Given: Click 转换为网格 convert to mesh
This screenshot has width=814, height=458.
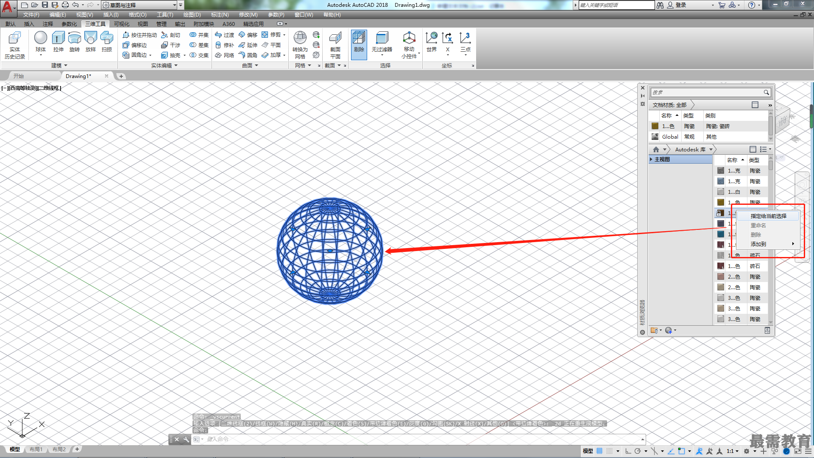Looking at the screenshot, I should (x=300, y=45).
